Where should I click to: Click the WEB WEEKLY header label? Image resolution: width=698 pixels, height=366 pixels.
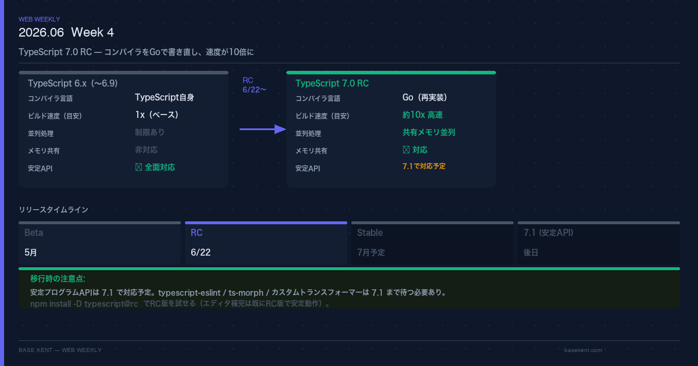pyautogui.click(x=39, y=19)
